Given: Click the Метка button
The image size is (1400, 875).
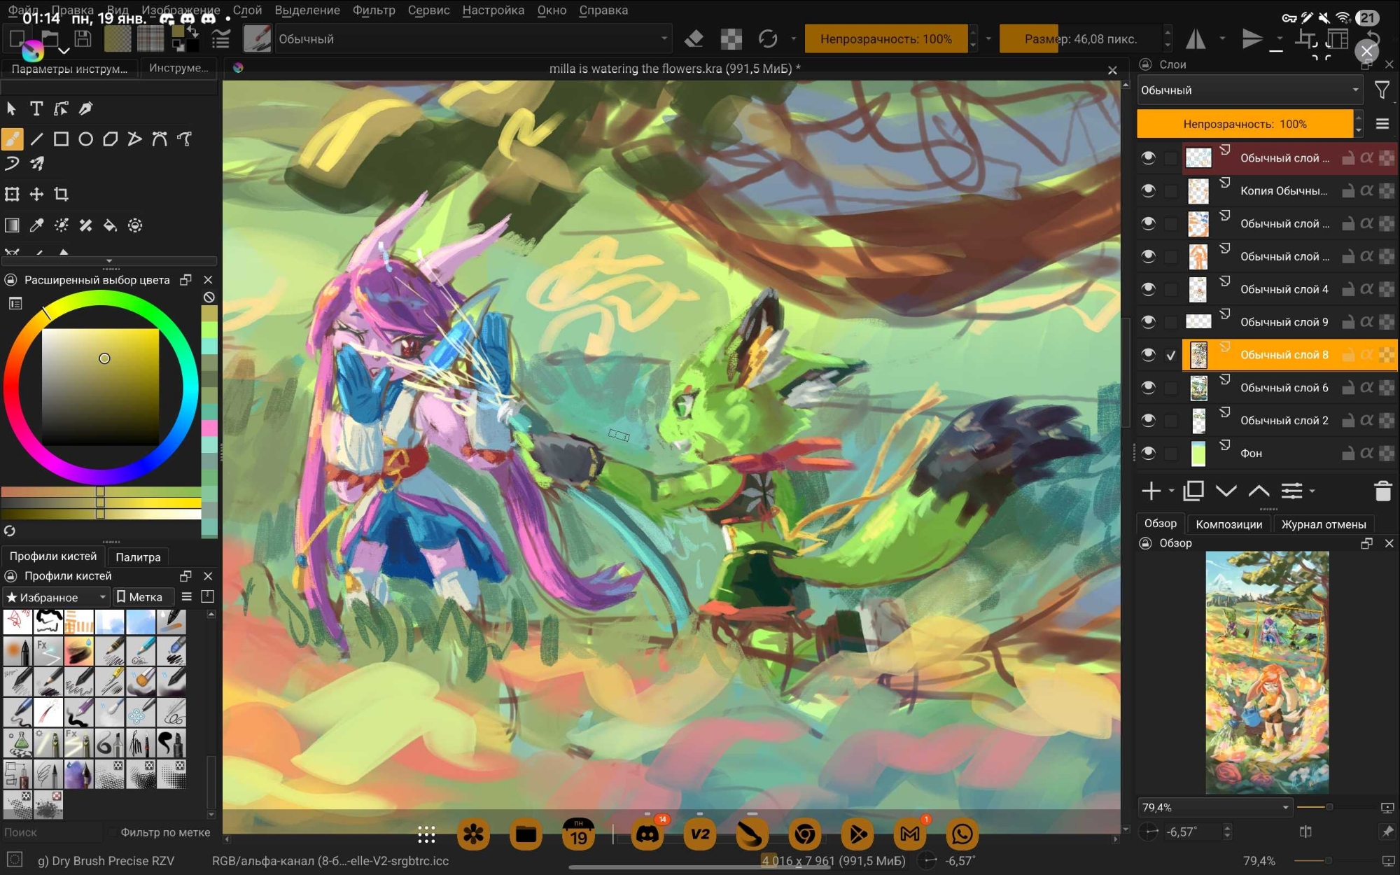Looking at the screenshot, I should 140,597.
